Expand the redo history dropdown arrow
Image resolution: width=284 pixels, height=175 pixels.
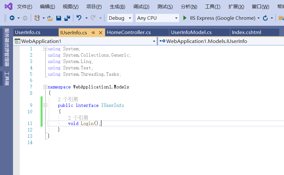[100, 18]
